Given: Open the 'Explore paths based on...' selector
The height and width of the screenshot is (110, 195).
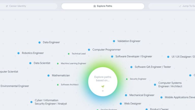Looking at the screenshot, I should pos(103,82).
